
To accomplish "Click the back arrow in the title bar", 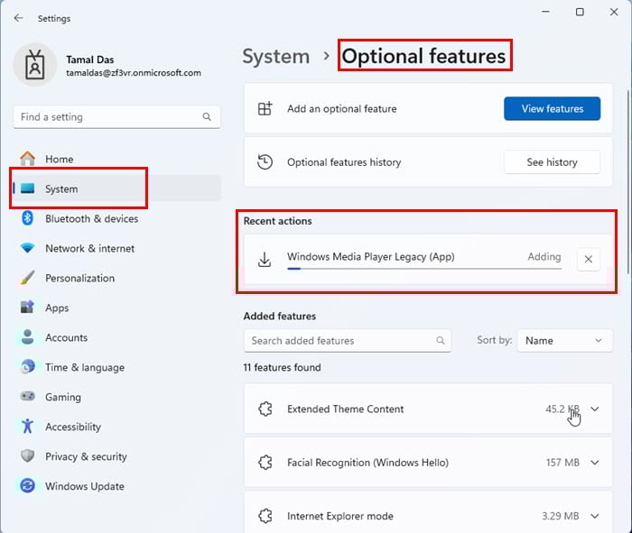I will pos(18,18).
